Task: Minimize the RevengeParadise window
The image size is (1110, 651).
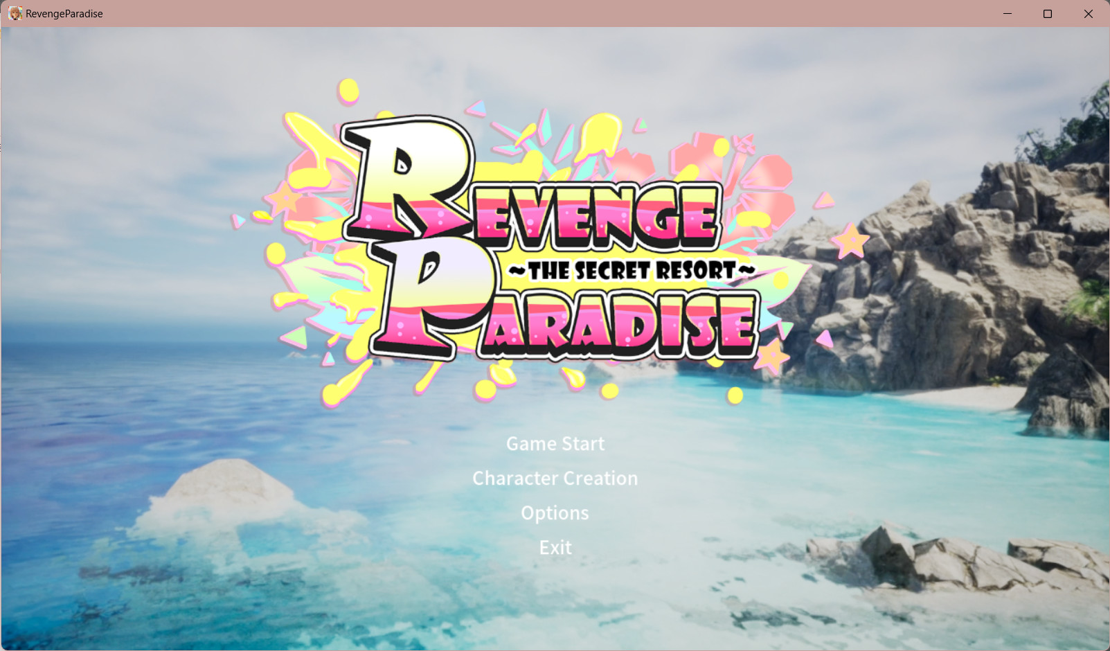Action: (1008, 13)
